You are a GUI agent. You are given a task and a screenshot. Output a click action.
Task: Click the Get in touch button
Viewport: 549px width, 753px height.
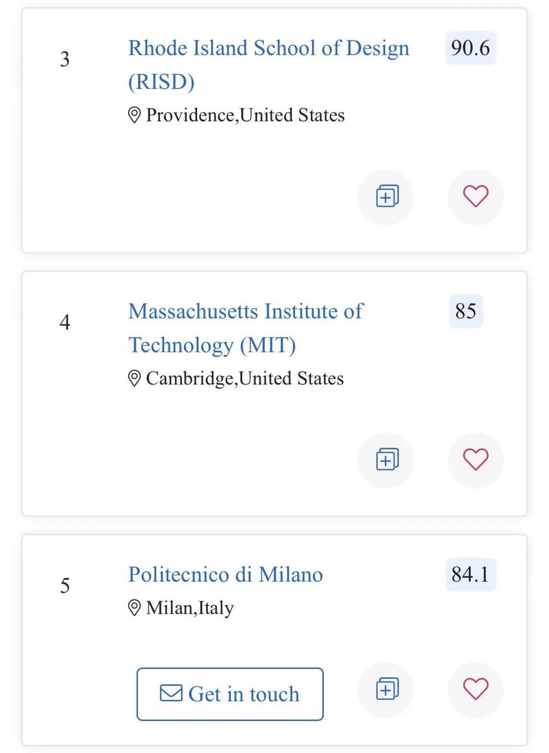click(230, 694)
